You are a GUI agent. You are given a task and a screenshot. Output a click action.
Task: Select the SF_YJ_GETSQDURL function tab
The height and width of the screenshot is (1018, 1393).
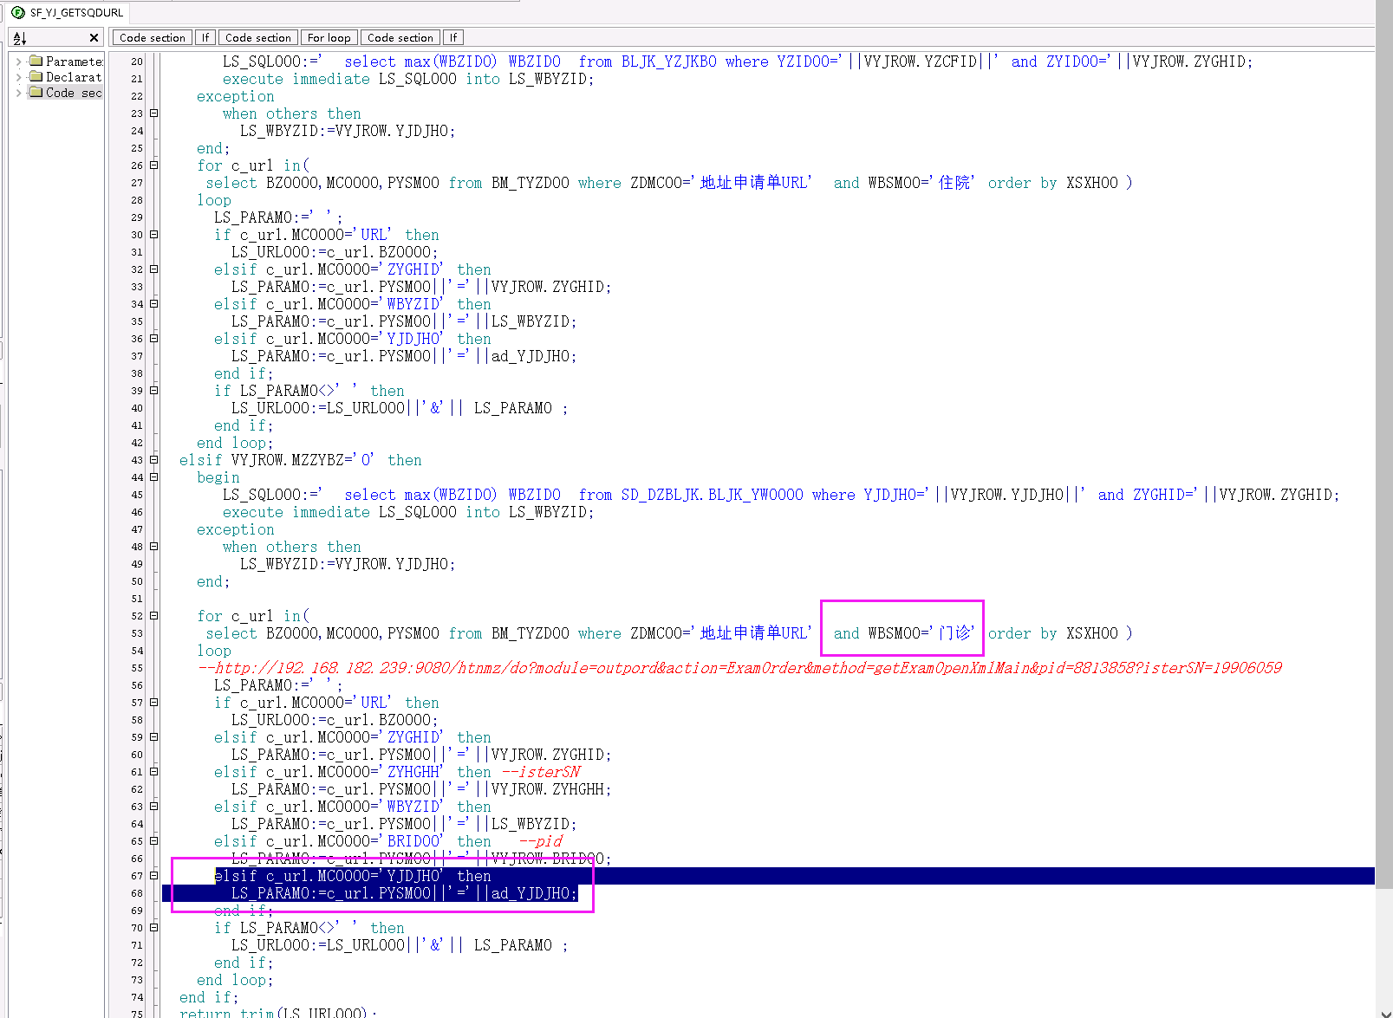pos(68,12)
